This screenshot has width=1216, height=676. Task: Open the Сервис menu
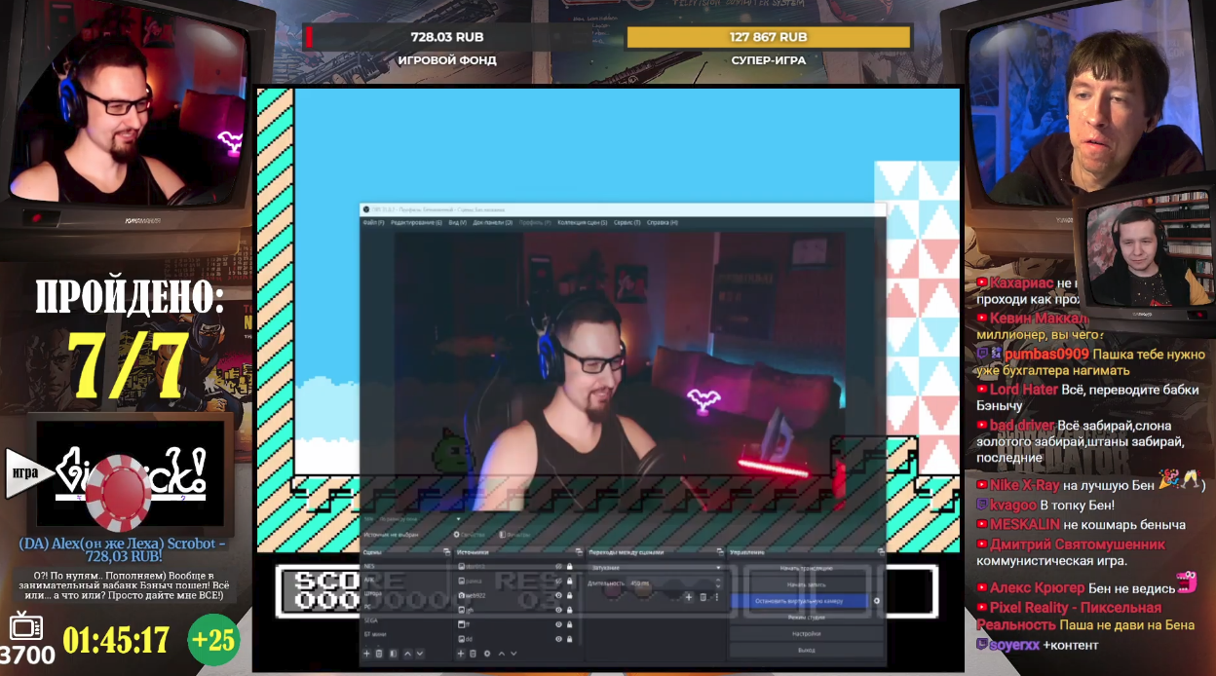click(x=627, y=223)
